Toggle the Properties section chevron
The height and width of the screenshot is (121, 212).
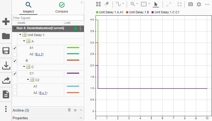(x=81, y=118)
